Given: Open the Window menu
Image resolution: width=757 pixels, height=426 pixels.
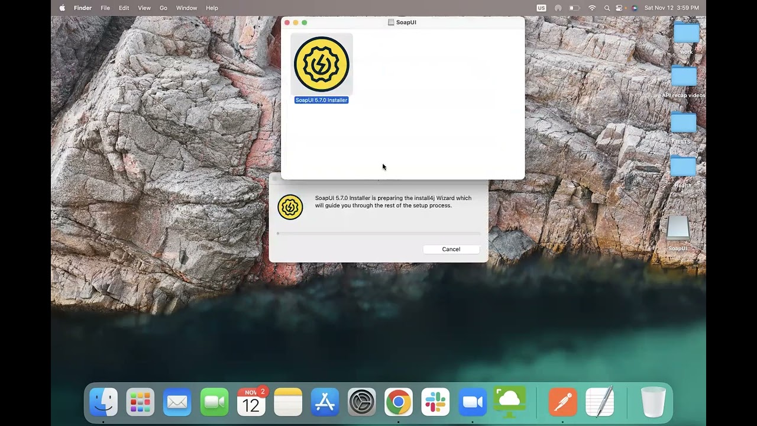Looking at the screenshot, I should 186,8.
